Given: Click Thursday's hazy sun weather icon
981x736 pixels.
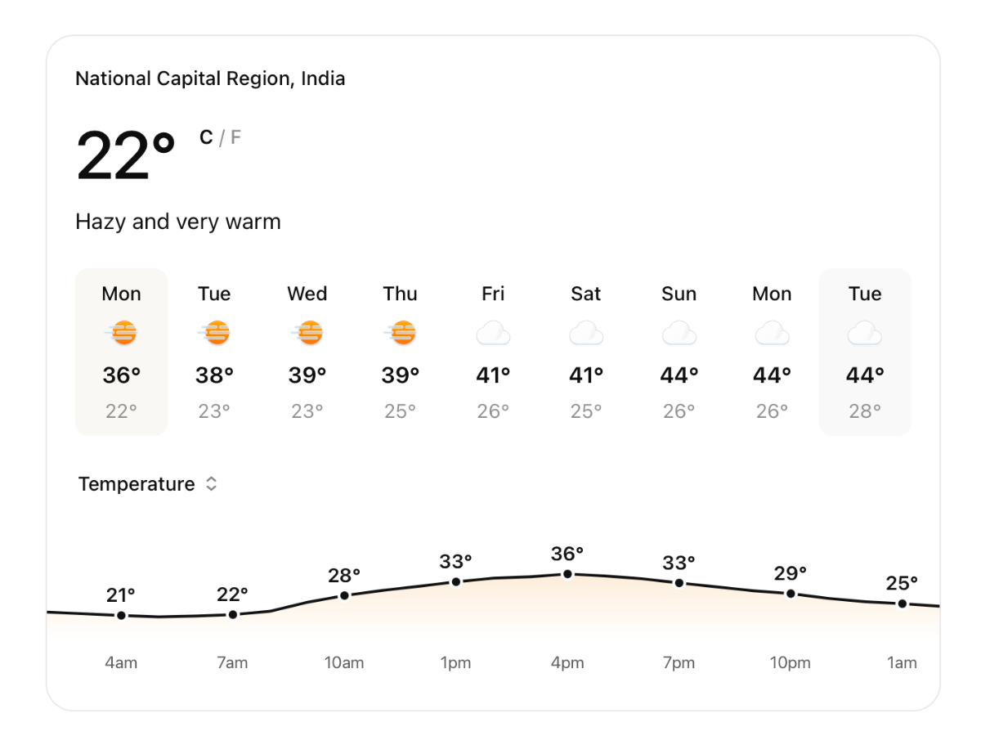Looking at the screenshot, I should 401,334.
